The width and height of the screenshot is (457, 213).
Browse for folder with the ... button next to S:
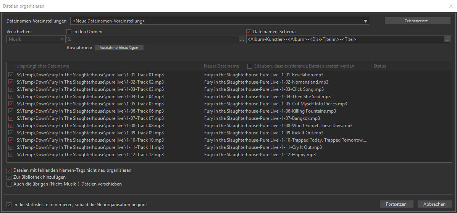click(x=242, y=39)
